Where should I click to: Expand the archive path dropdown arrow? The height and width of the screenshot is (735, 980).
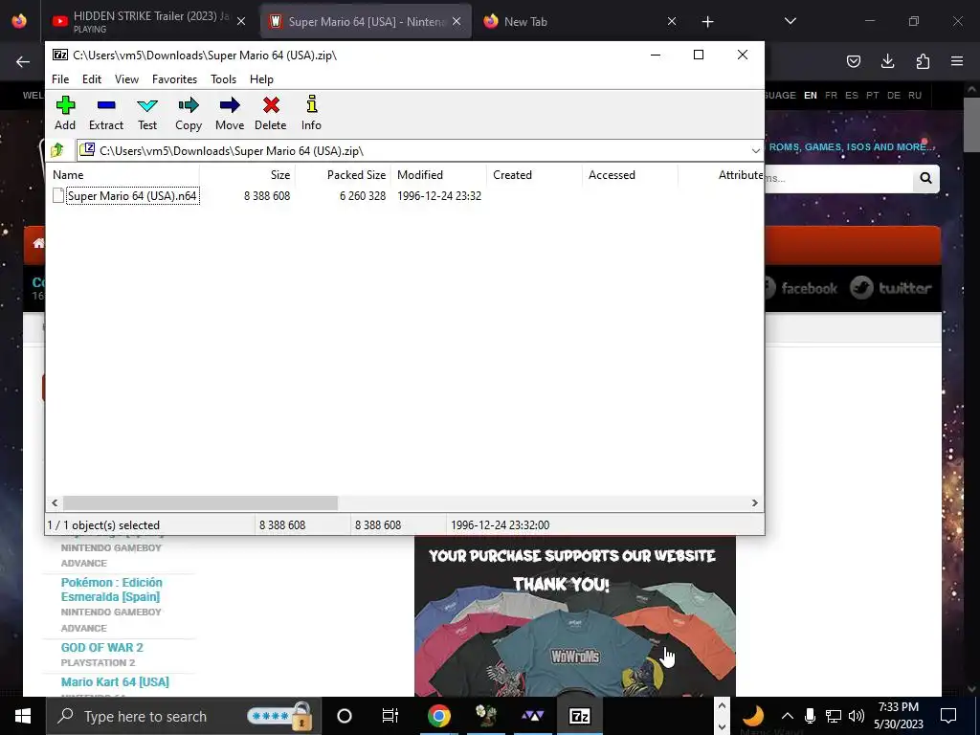pos(755,150)
